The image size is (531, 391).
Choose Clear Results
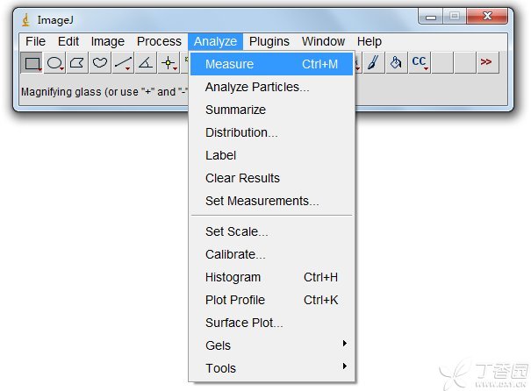[x=271, y=178]
